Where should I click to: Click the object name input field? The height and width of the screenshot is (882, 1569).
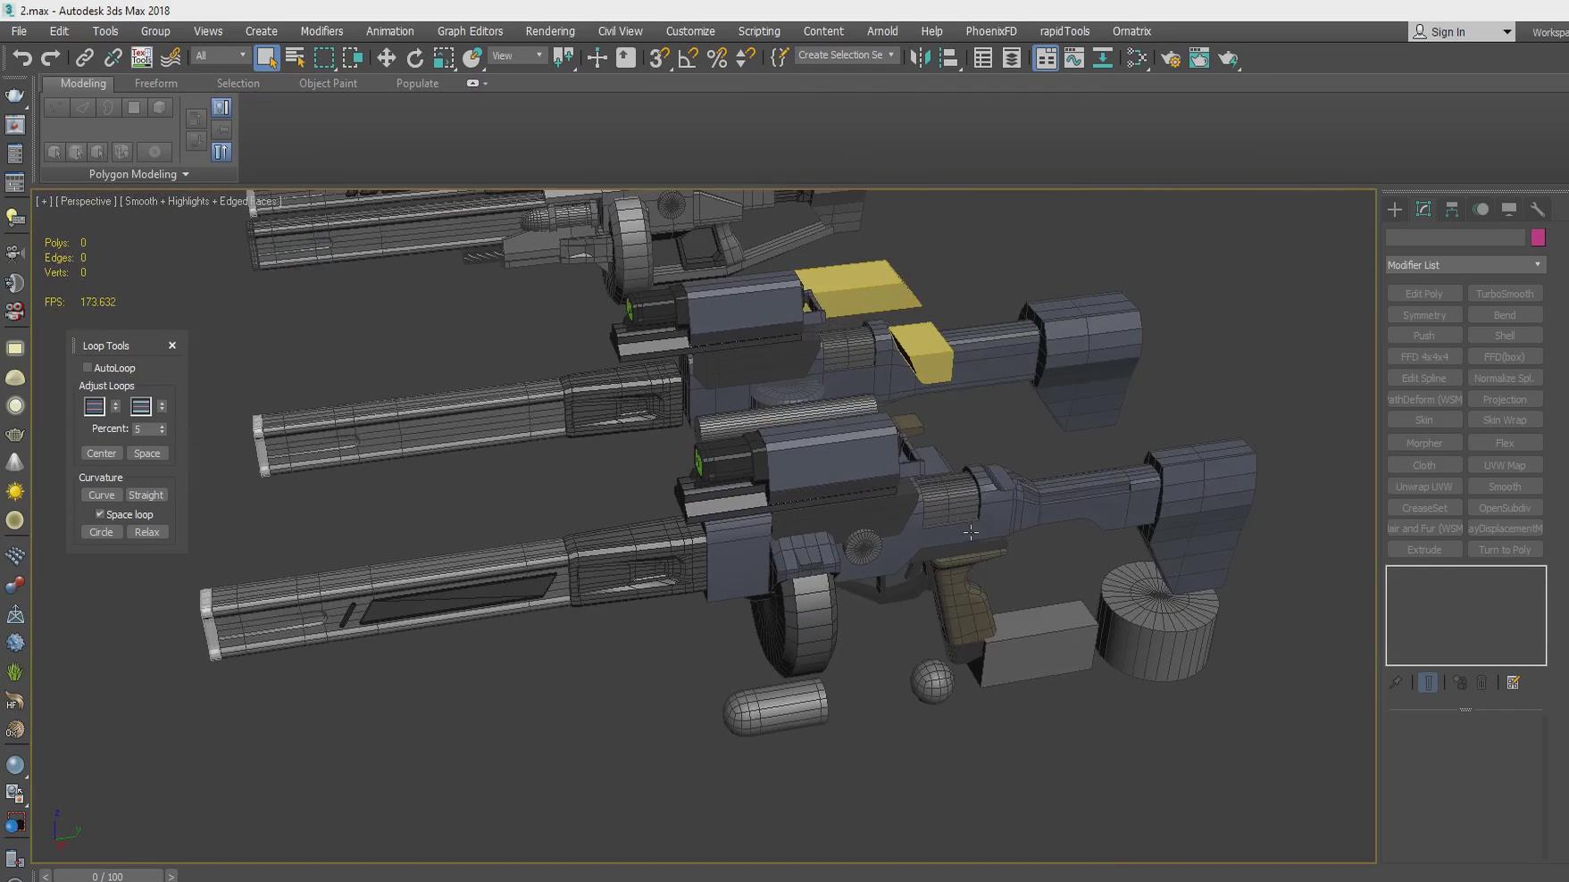[x=1456, y=237]
